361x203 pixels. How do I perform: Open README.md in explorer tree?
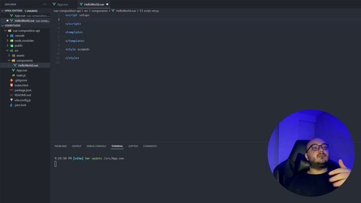[23, 95]
